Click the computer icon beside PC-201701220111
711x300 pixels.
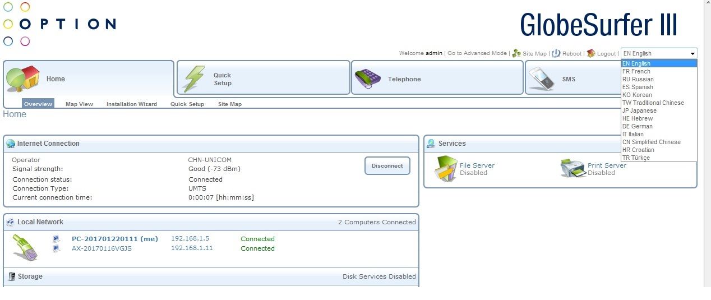click(57, 239)
